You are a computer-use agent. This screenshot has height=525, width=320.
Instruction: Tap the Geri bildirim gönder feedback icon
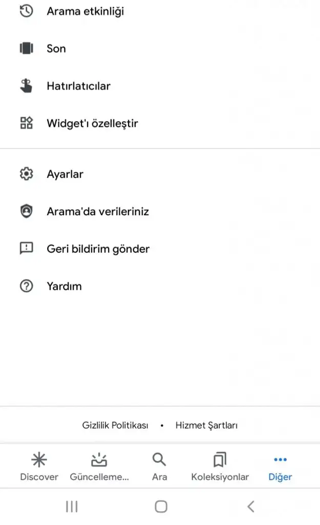[x=26, y=249]
